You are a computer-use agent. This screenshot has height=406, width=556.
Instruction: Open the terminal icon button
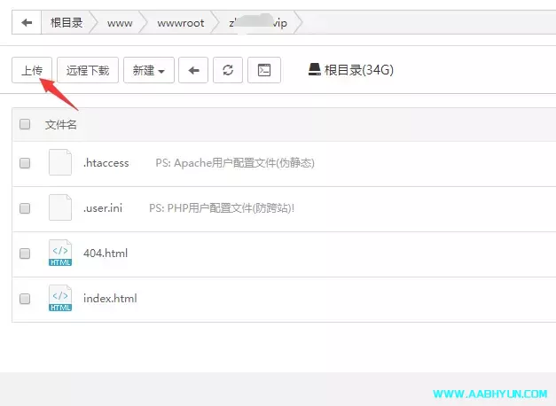(263, 70)
